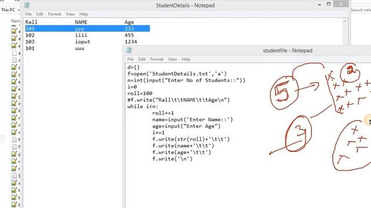The image size is (371, 208).
Task: Close the StudentDetails Notepad window
Action: coord(341,4)
